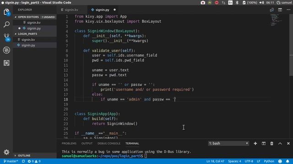Kill the terminal with trash icon
The width and height of the screenshot is (293, 164).
pos(271,143)
